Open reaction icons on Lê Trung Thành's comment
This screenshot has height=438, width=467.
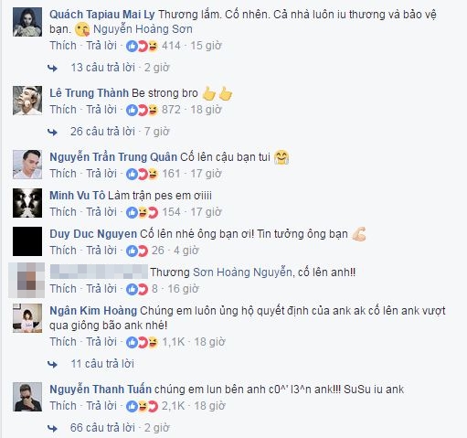[143, 110]
